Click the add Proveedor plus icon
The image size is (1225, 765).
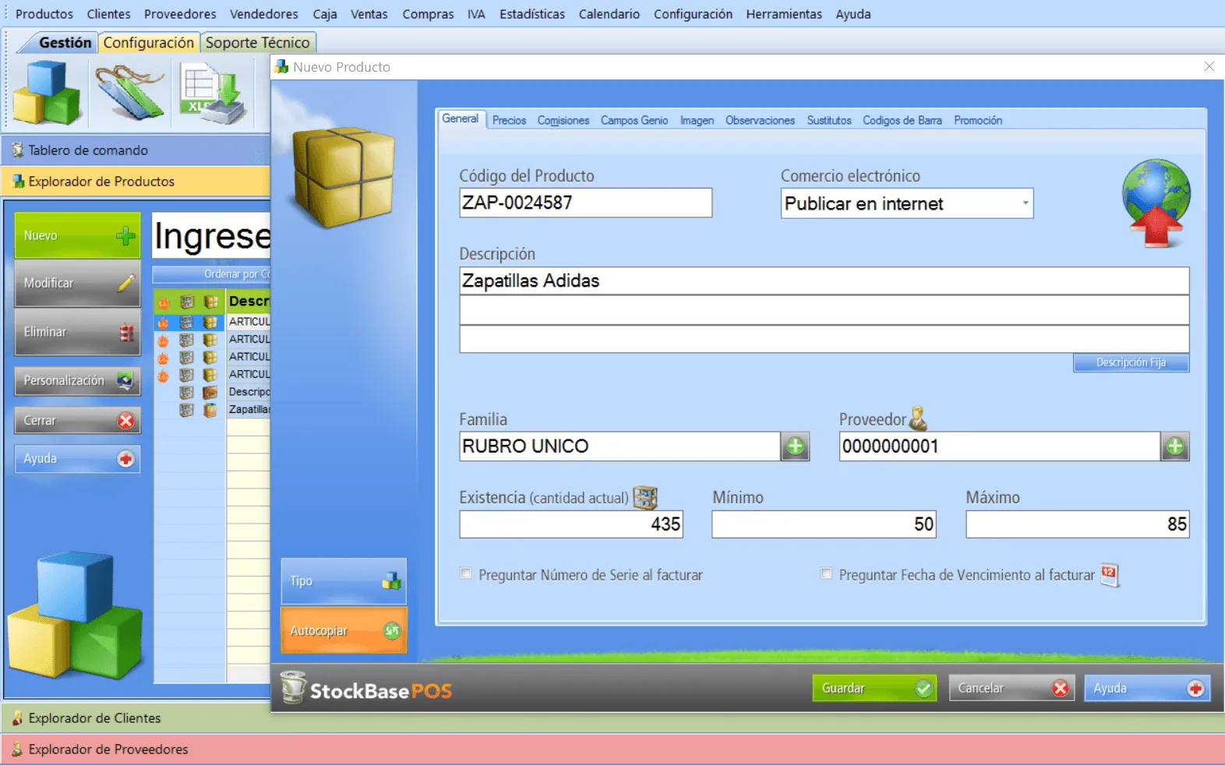(1175, 446)
